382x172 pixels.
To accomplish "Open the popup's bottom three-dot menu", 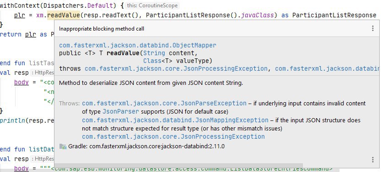I will pos(372,159).
